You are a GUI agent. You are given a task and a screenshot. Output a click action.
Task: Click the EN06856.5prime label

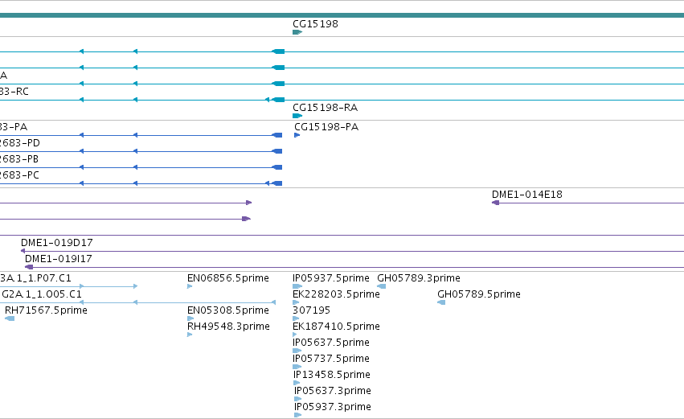coord(228,278)
